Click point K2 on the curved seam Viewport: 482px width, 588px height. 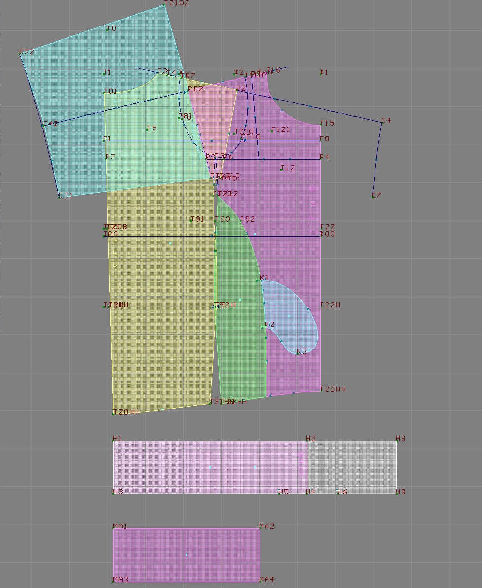pyautogui.click(x=264, y=327)
